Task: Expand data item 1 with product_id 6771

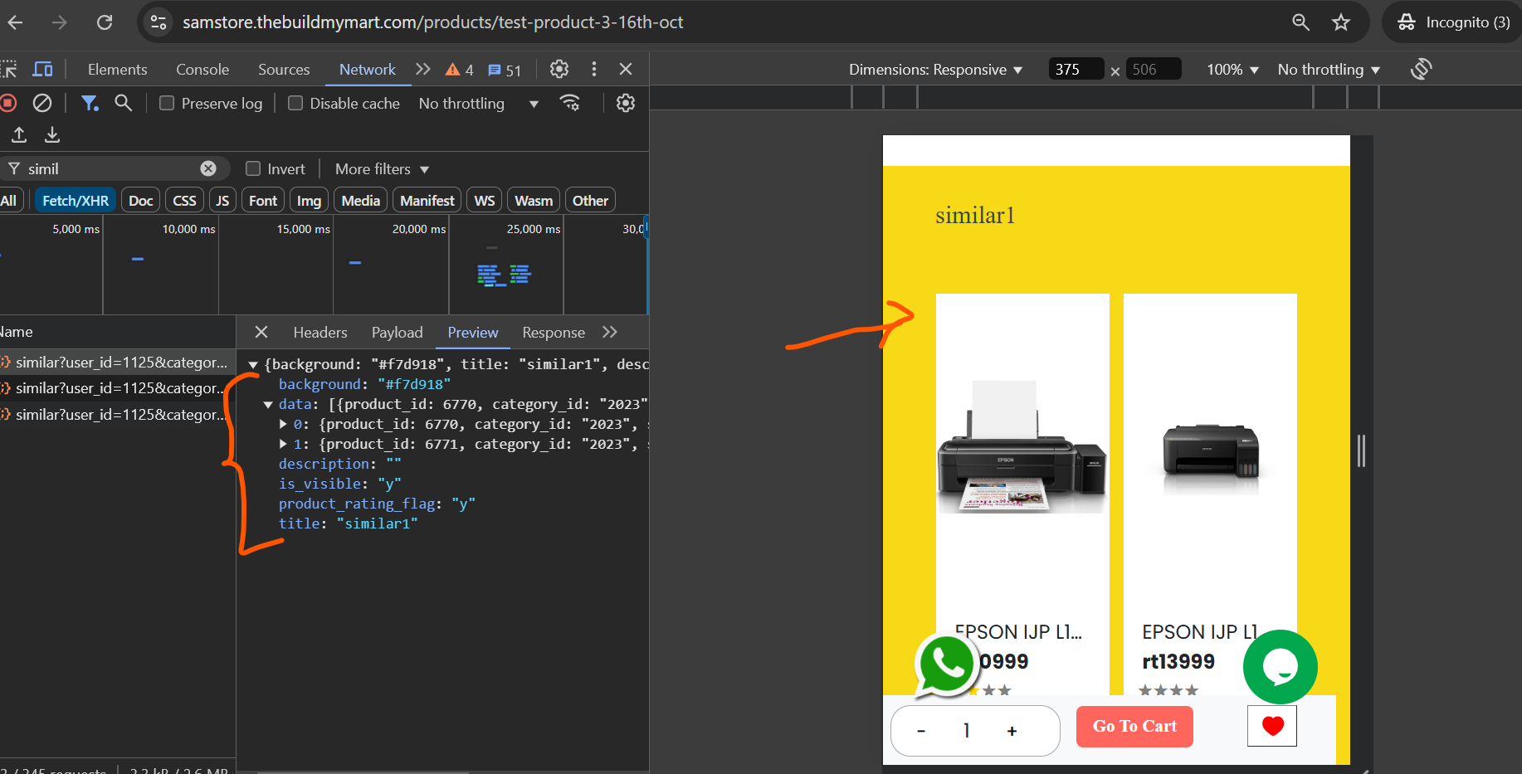Action: (283, 444)
